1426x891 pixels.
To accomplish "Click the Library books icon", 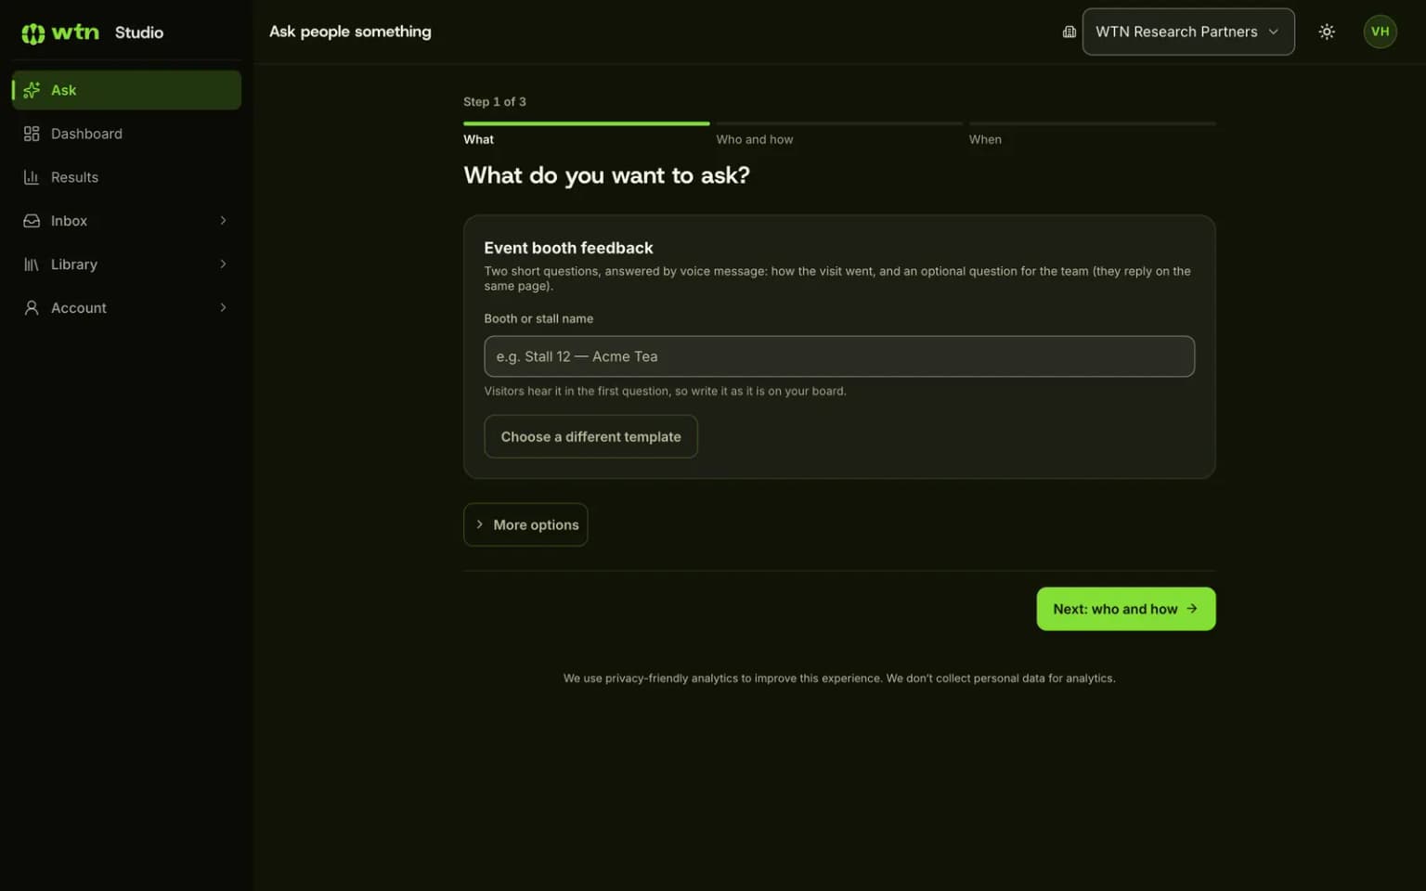I will click(32, 265).
